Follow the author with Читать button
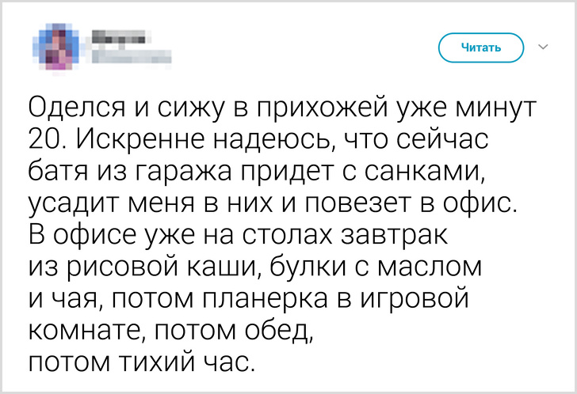Screen dimensions: 577x394 480,47
